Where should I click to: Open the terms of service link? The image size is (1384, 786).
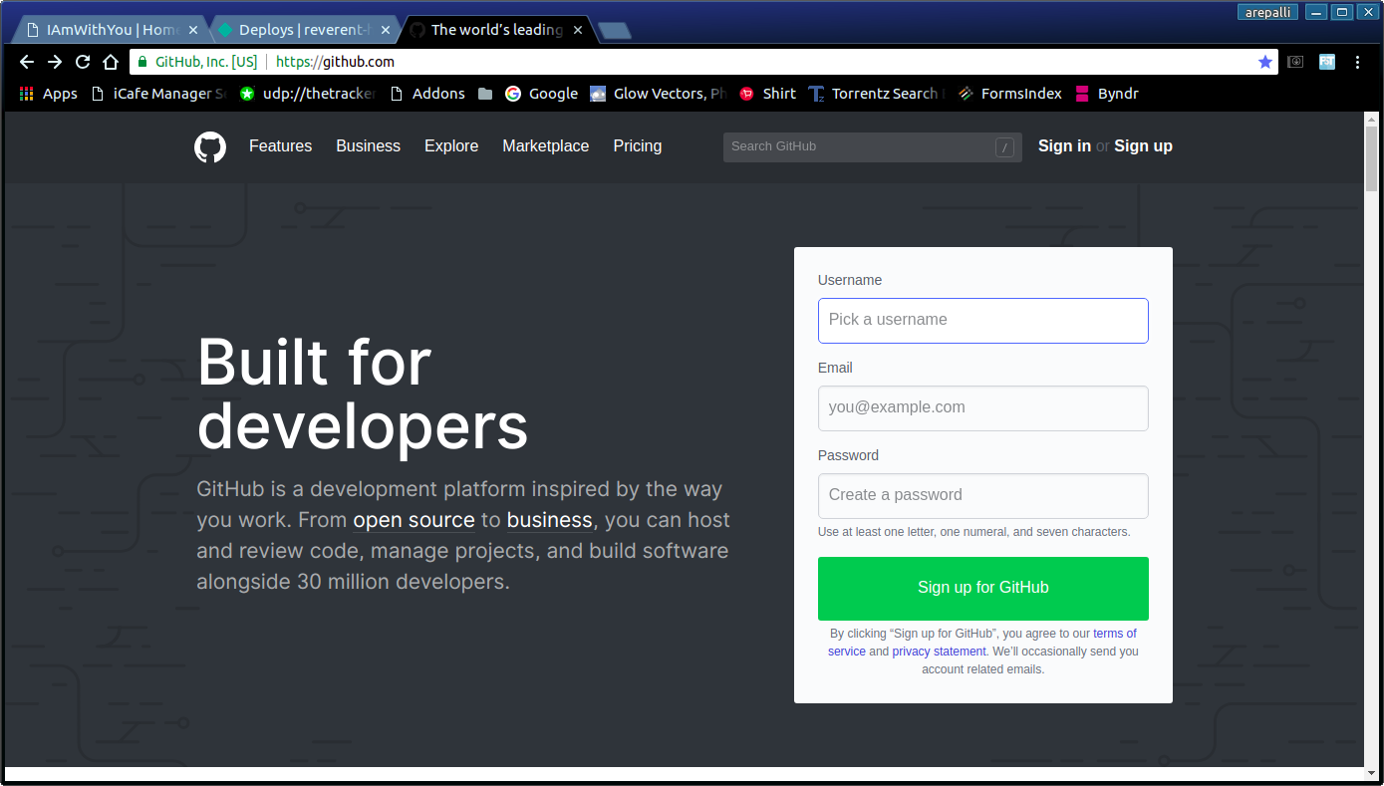click(x=1114, y=634)
